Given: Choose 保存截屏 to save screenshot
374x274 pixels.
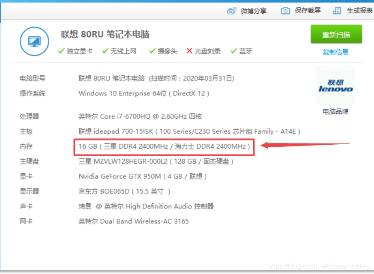Looking at the screenshot, I should click(308, 10).
